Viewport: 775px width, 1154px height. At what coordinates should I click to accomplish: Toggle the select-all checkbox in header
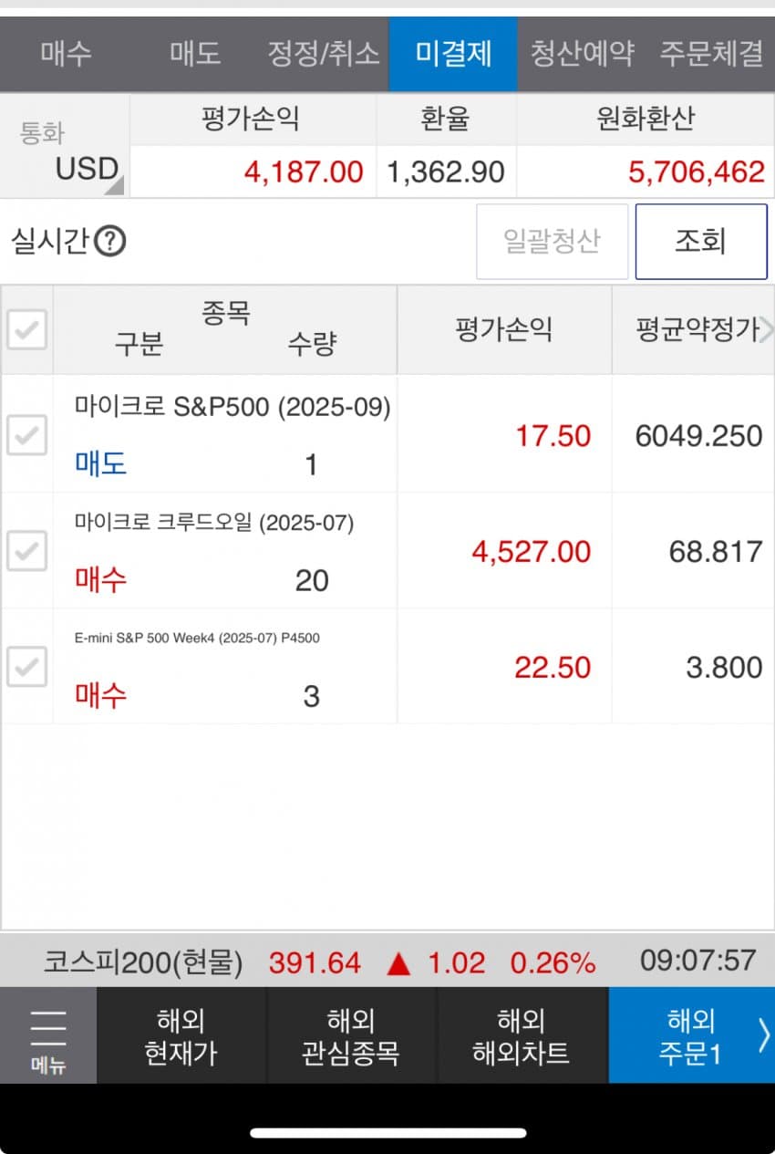click(x=26, y=329)
